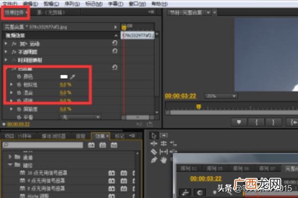The height and width of the screenshot is (198, 298).
Task: Click the Go to In Point button
Action: (x=293, y=122)
